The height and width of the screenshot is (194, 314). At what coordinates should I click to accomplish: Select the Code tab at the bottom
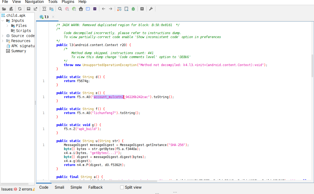pyautogui.click(x=44, y=187)
